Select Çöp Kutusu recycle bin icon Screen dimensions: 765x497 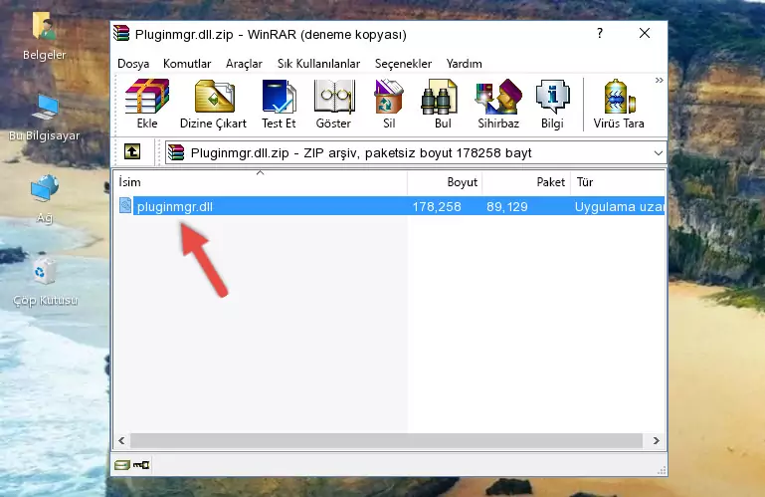(x=45, y=283)
